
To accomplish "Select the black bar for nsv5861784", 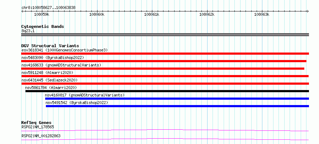I will (167, 91).
